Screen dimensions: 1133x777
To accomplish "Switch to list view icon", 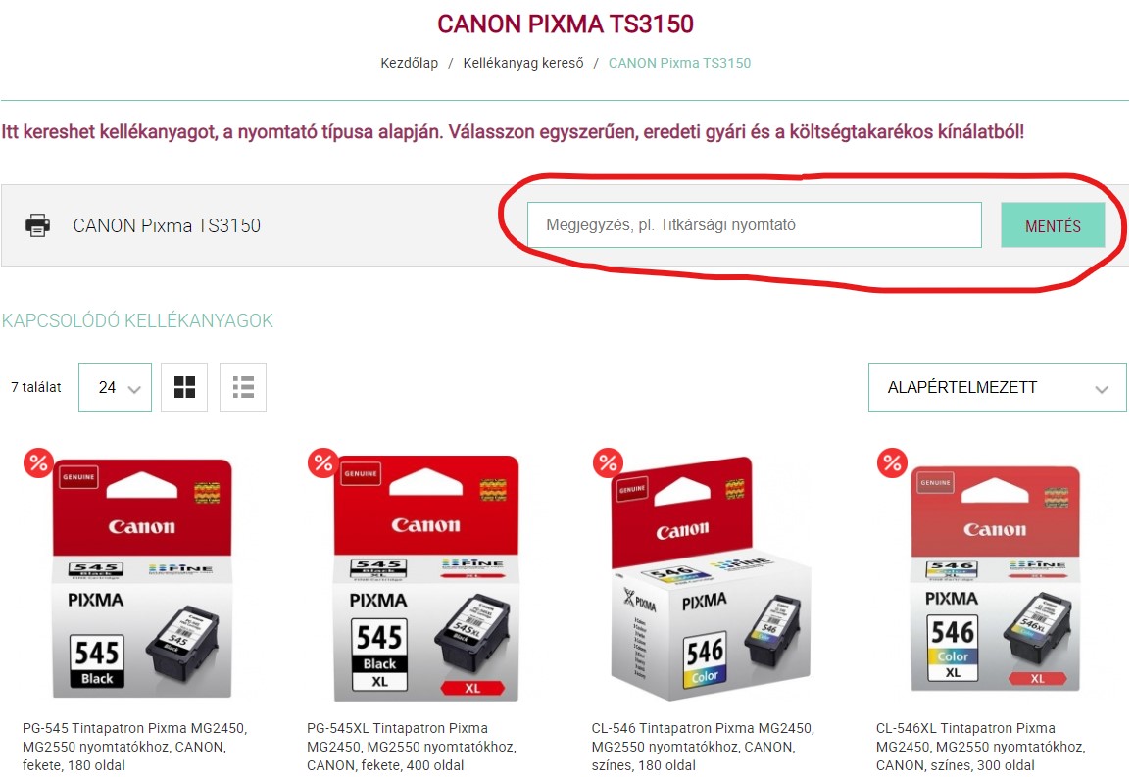I will [x=243, y=387].
